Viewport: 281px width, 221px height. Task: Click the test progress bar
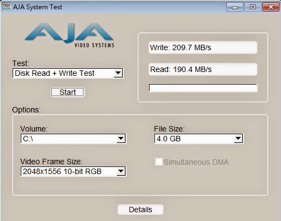pyautogui.click(x=203, y=88)
